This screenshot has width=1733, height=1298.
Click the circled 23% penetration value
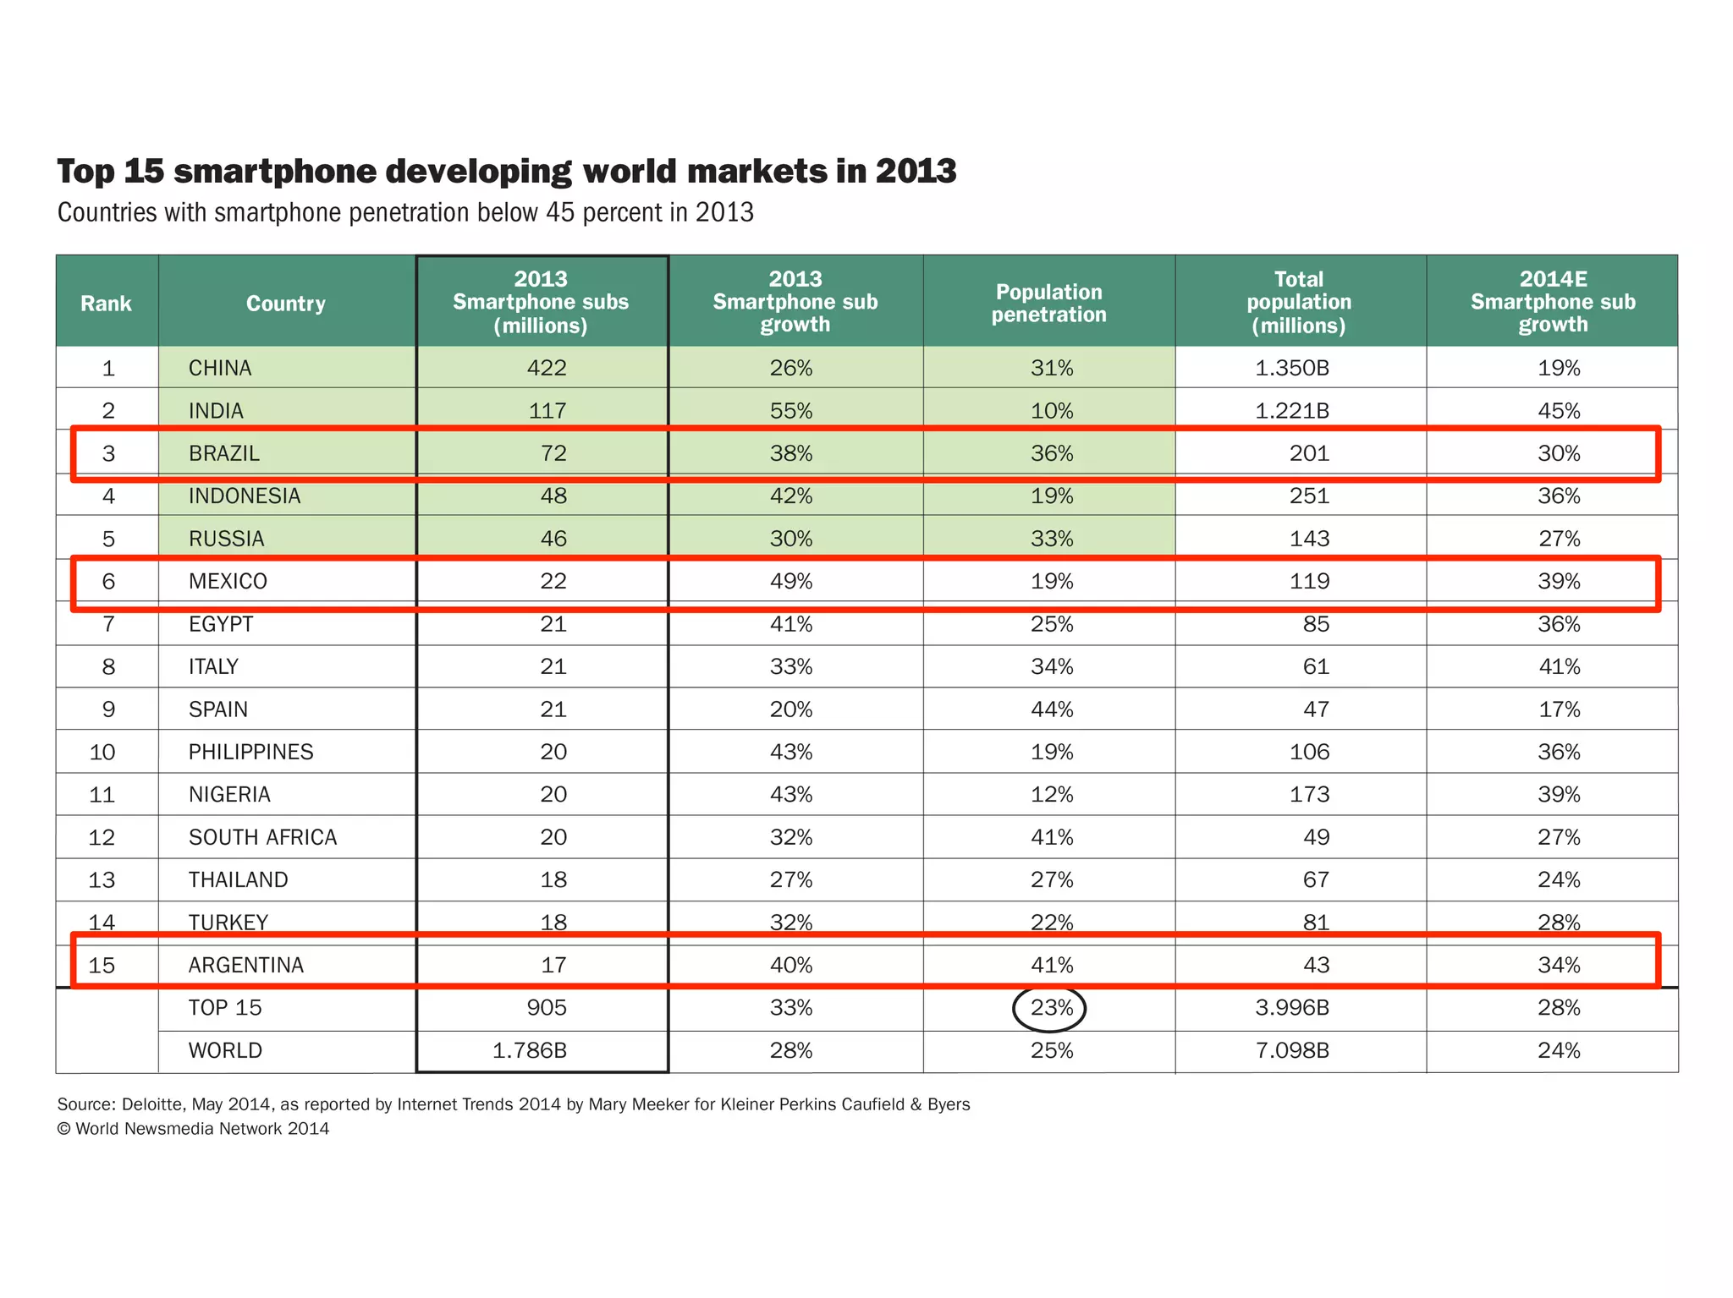click(1051, 1008)
